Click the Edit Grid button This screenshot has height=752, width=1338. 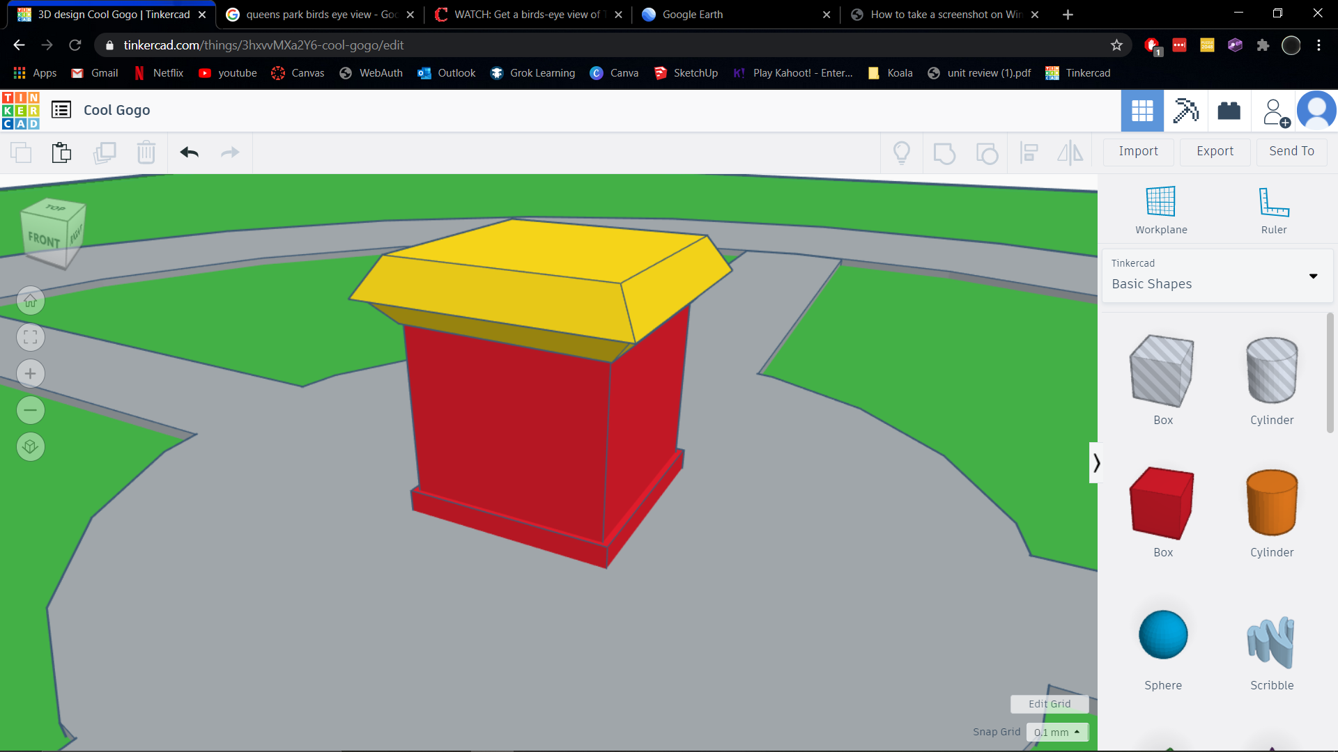click(1049, 704)
